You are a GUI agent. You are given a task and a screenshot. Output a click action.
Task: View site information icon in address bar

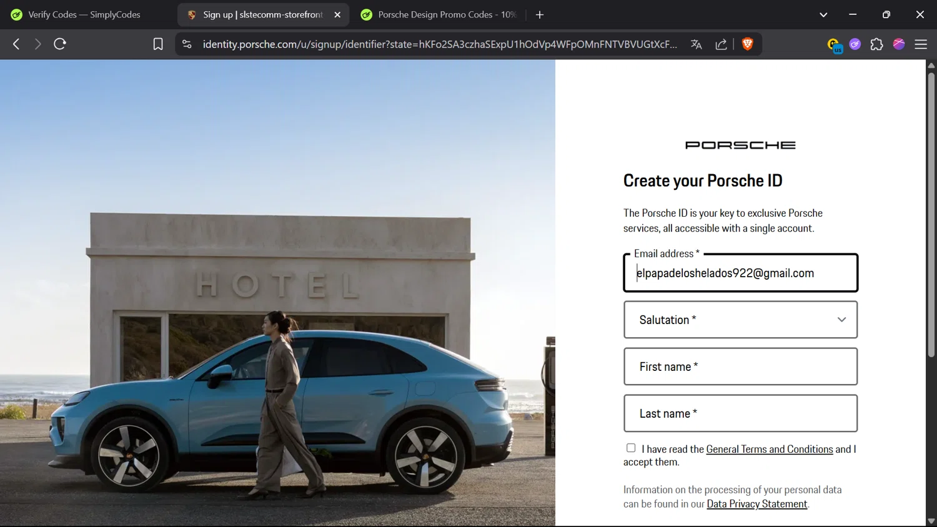point(187,44)
